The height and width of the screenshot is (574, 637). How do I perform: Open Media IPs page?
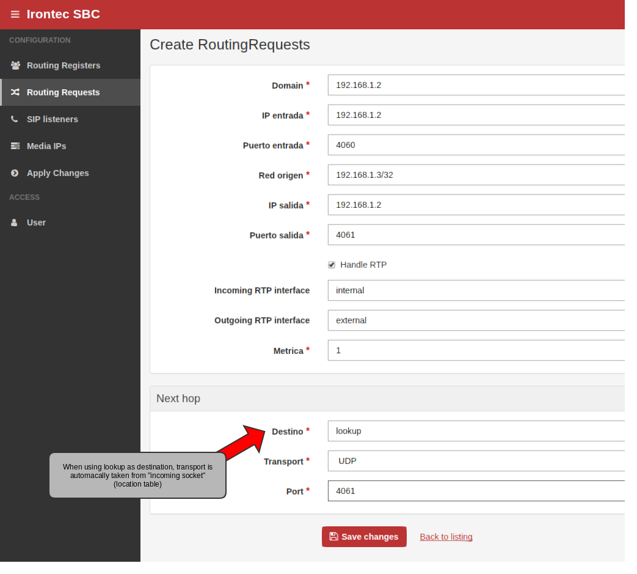pos(70,146)
